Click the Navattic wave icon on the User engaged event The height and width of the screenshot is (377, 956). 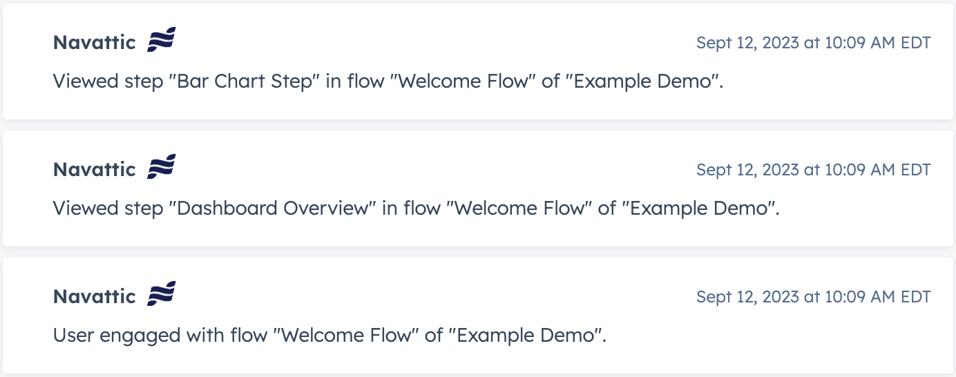click(x=162, y=294)
